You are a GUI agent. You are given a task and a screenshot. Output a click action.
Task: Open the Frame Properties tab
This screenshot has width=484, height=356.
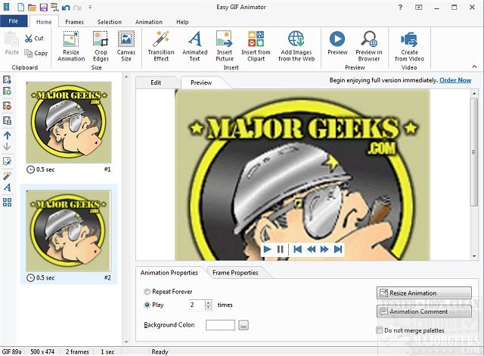pyautogui.click(x=235, y=273)
